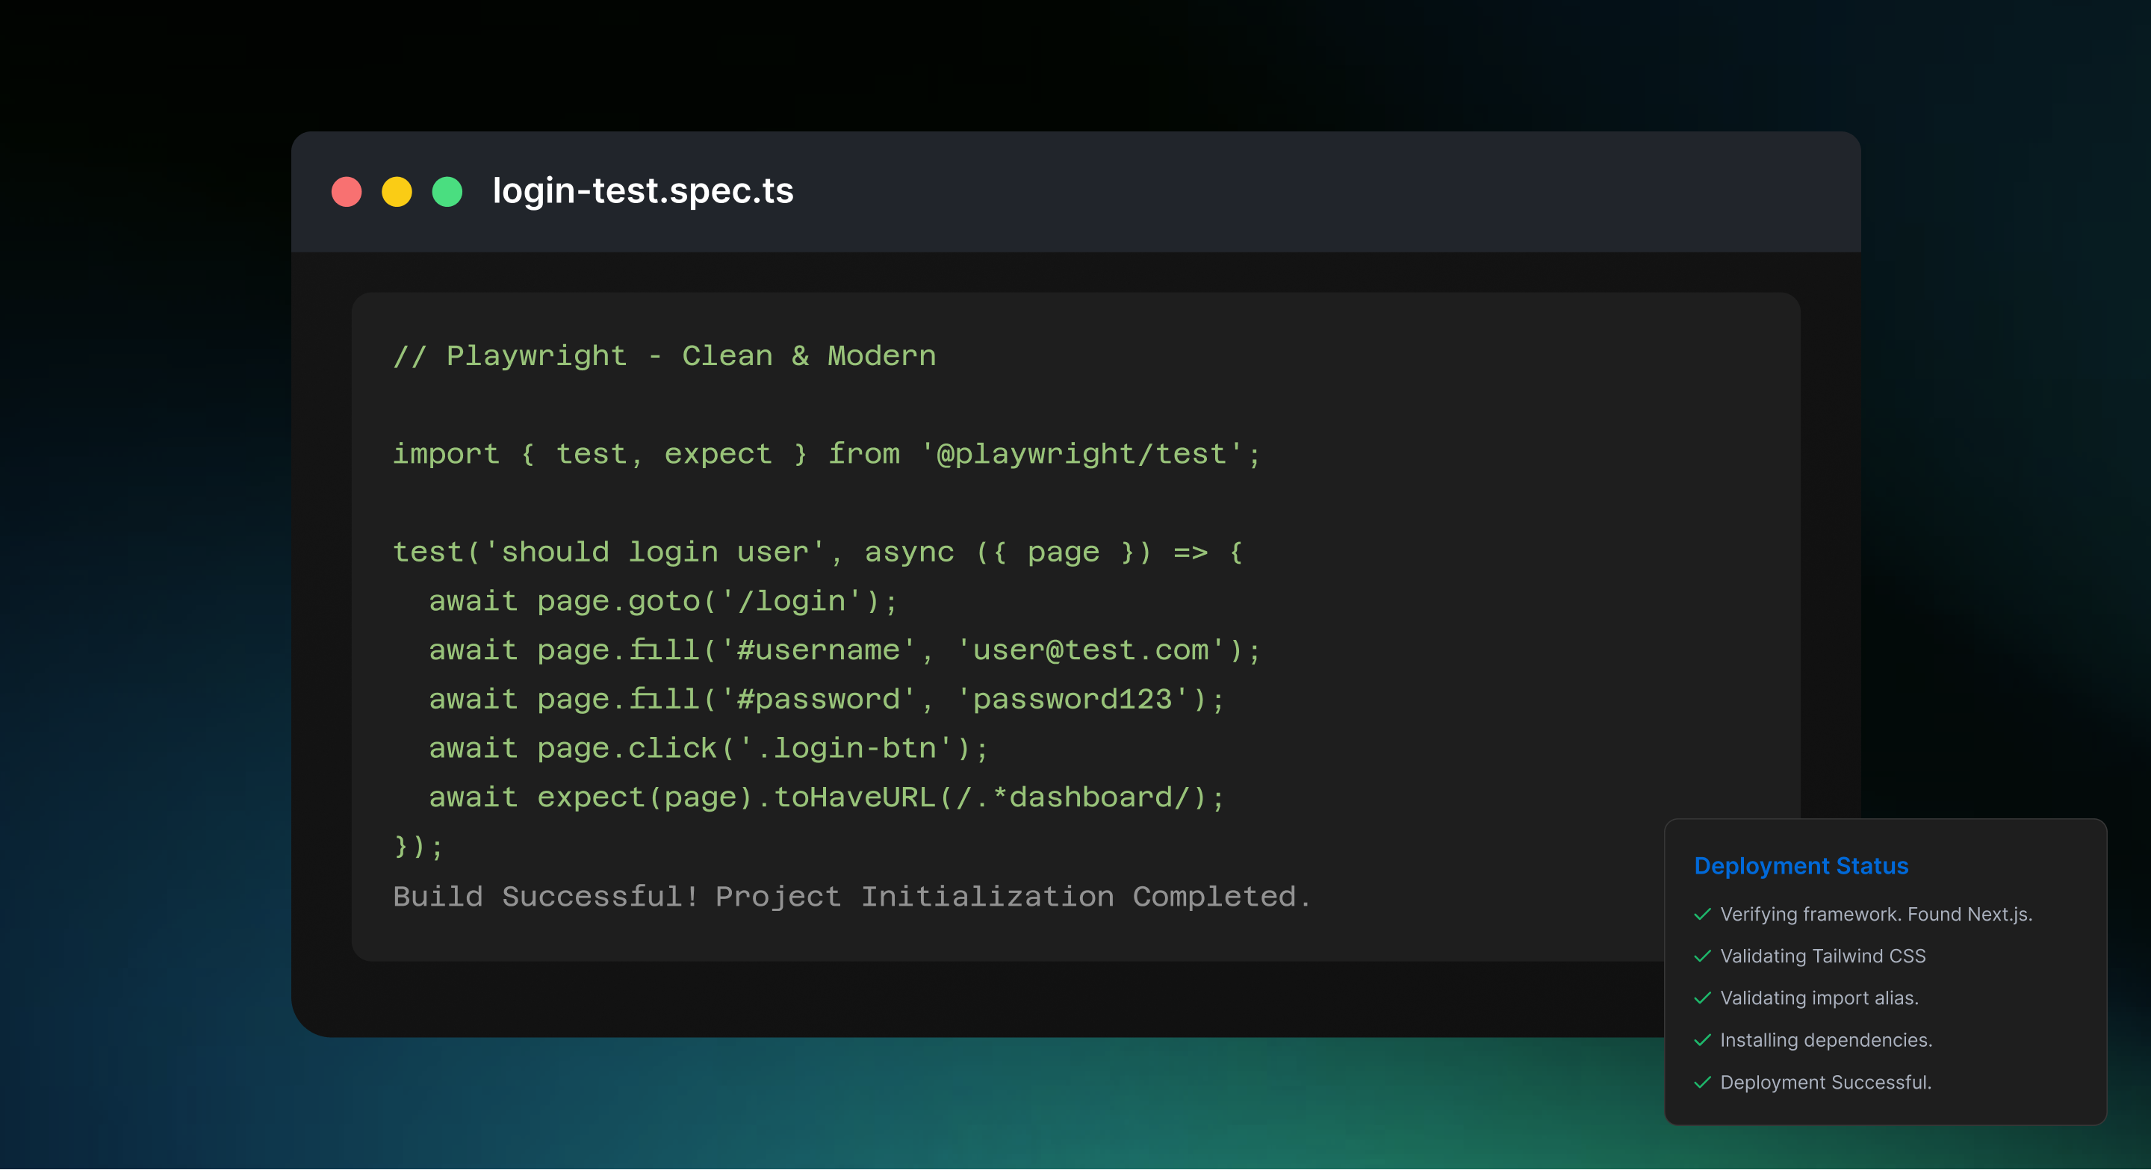Select the Installing dependencies status text
Image resolution: width=2151 pixels, height=1170 pixels.
click(x=1825, y=1040)
